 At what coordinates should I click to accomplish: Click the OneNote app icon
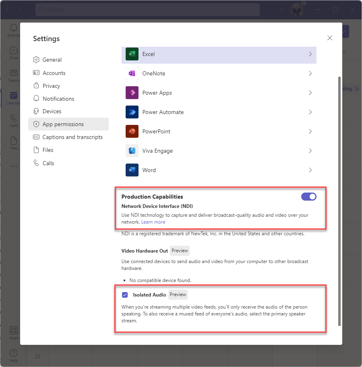pyautogui.click(x=132, y=73)
